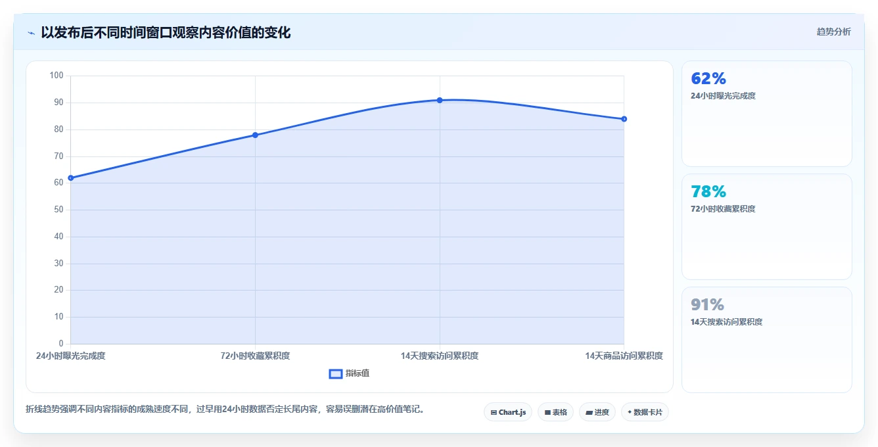Click the x-axis label 72小时收藏累积度
Viewport: 878px width, 447px height.
click(255, 356)
